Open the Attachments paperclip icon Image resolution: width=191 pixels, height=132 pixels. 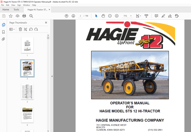pyautogui.click(x=4, y=39)
